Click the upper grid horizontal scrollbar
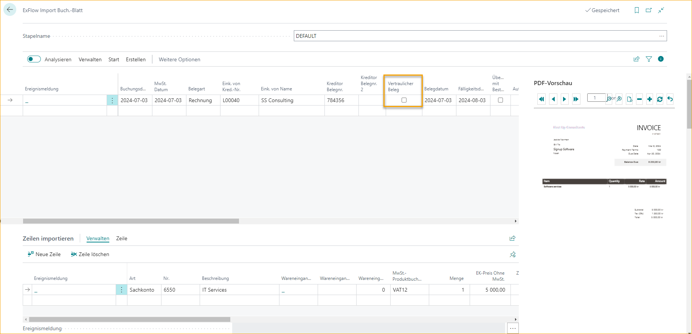692x334 pixels. tap(131, 221)
